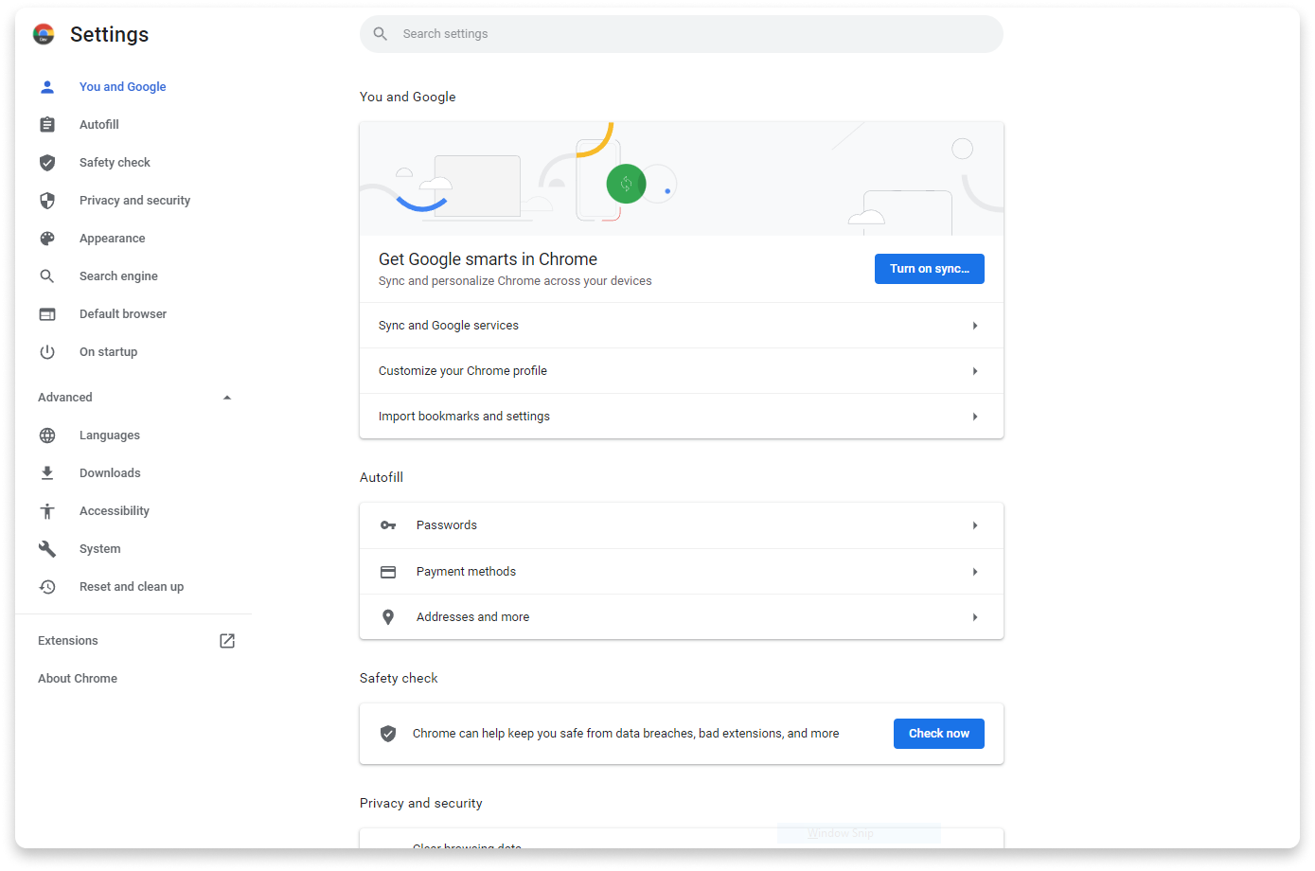
Task: Open Accessibility settings
Action: pos(115,511)
